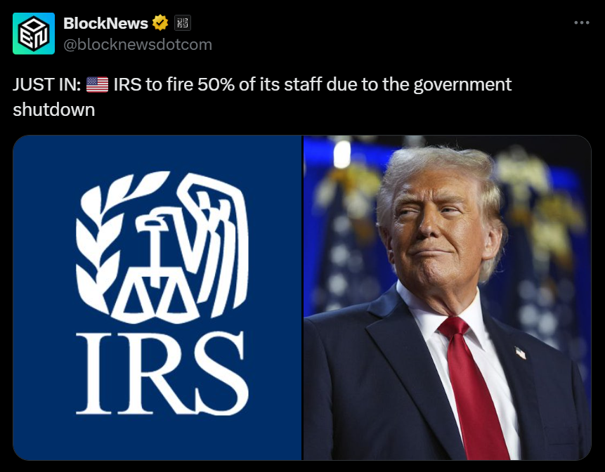Open the photo of the man in suit
Viewport: 605px width, 472px height.
click(x=448, y=297)
